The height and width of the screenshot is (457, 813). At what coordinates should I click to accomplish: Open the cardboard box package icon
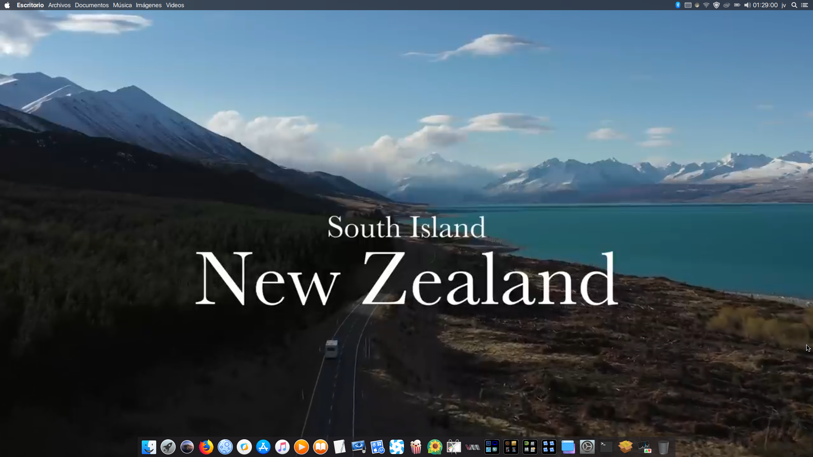pos(625,447)
